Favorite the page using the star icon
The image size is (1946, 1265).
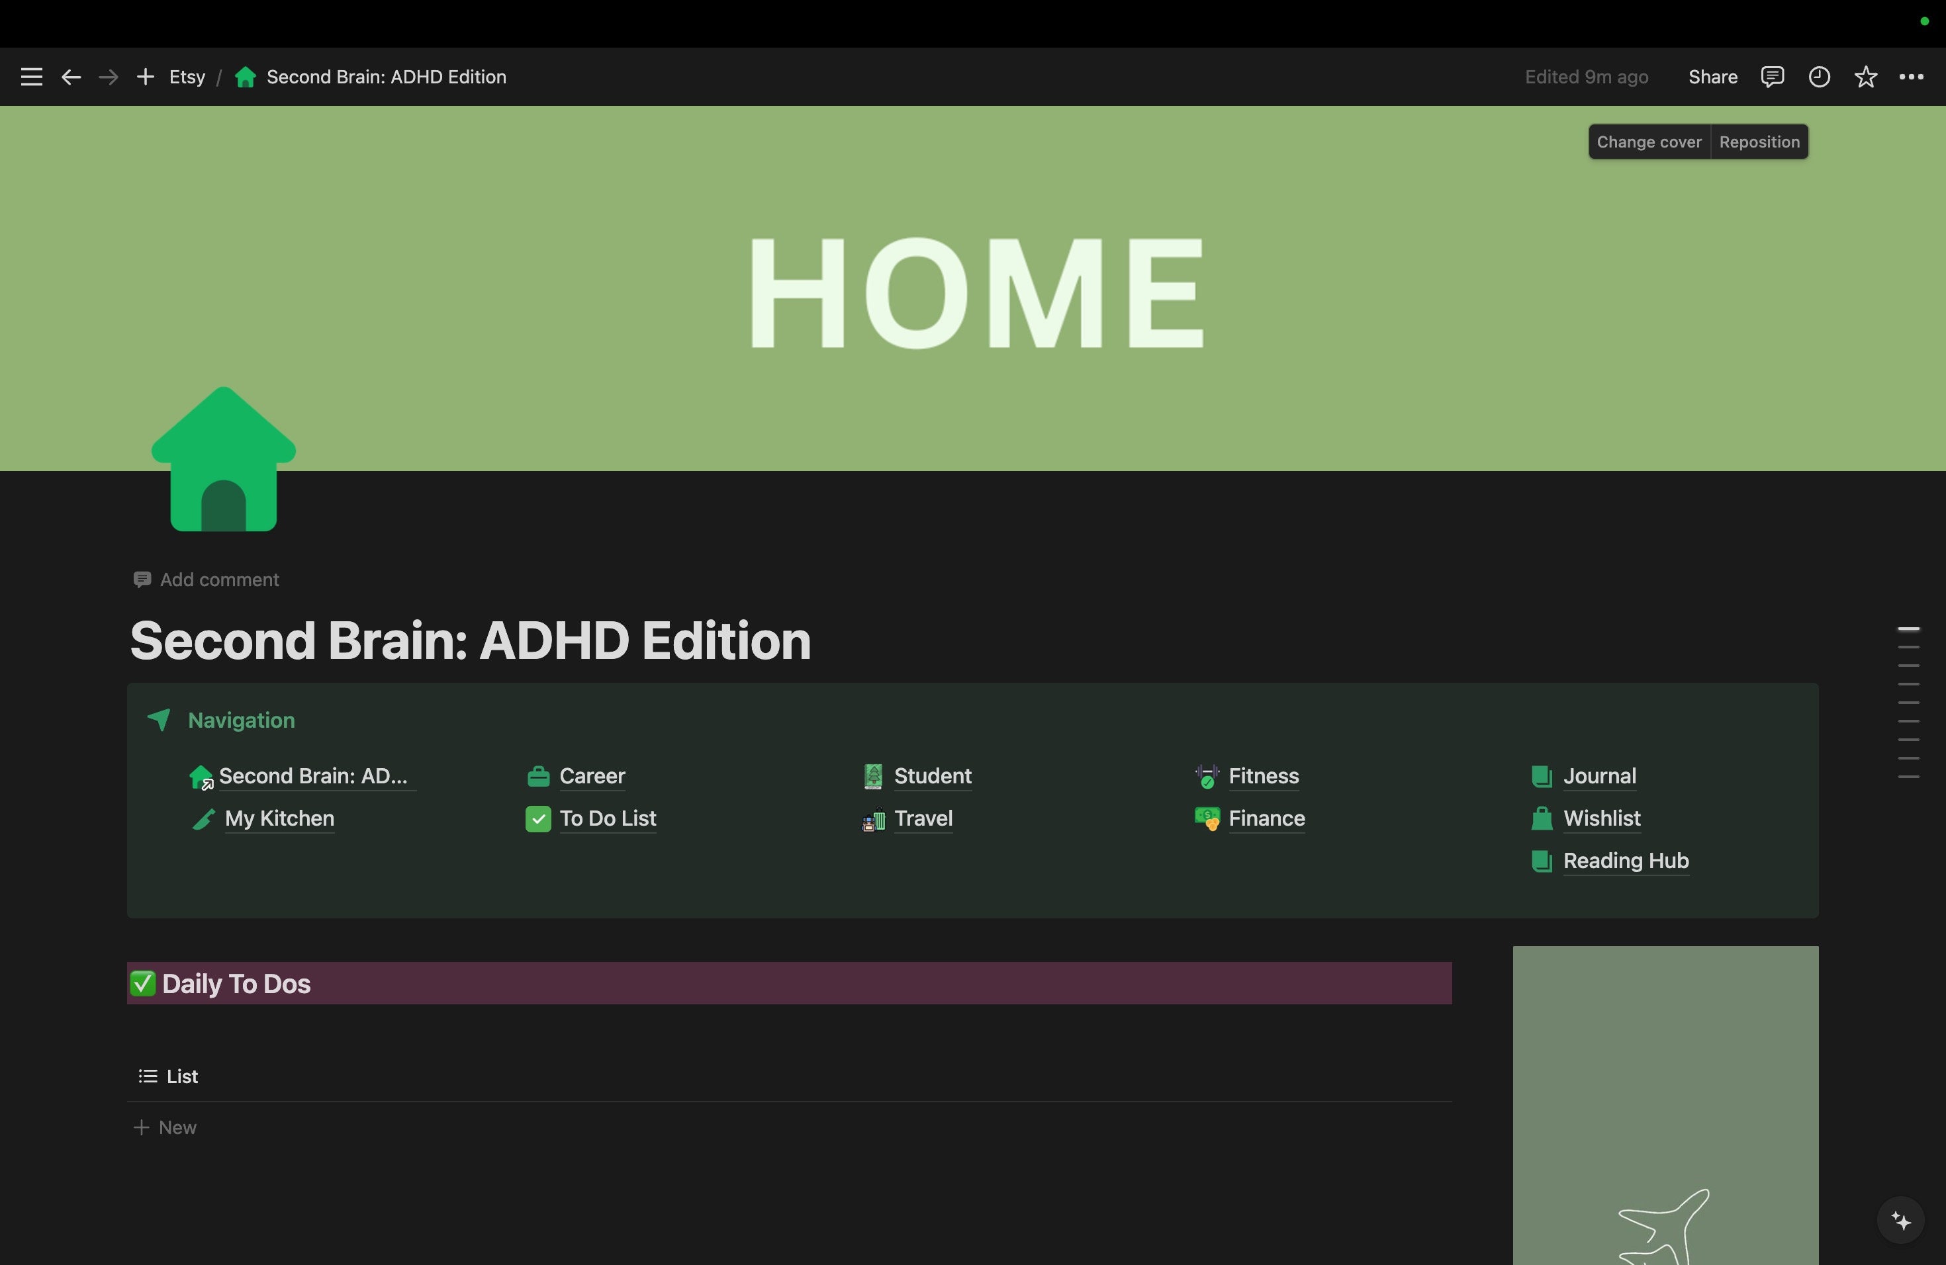(x=1866, y=76)
